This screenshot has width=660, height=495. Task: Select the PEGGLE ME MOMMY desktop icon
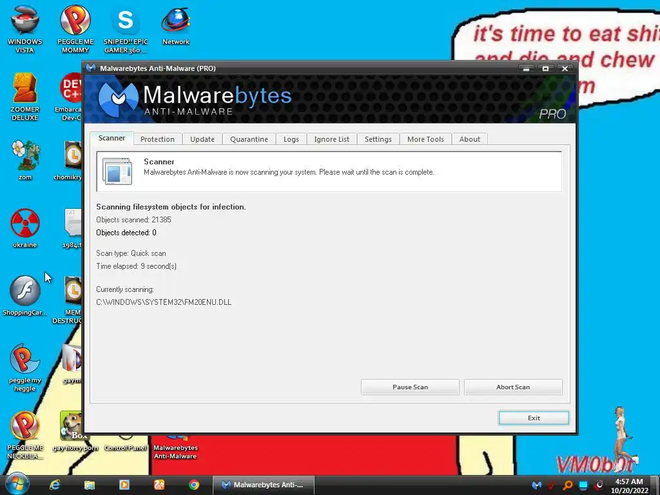[x=75, y=28]
